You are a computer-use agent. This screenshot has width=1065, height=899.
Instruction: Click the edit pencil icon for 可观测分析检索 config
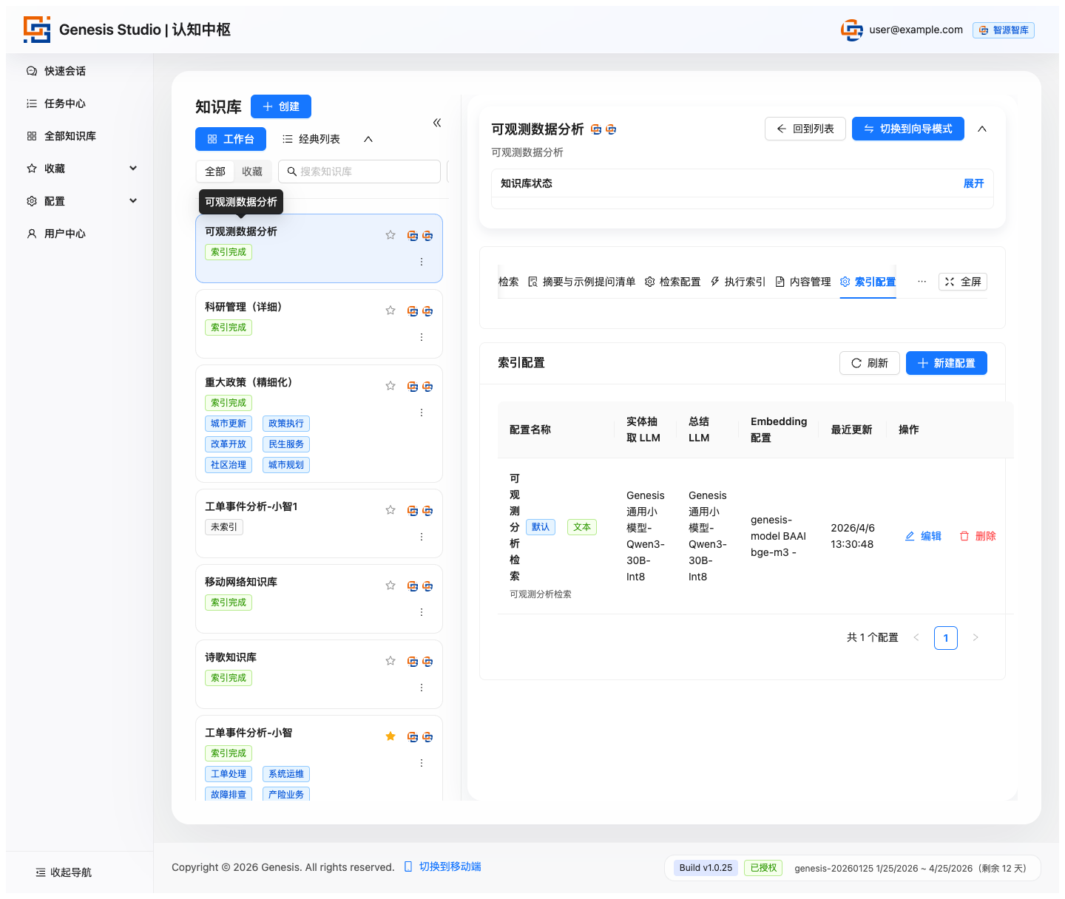pyautogui.click(x=910, y=536)
